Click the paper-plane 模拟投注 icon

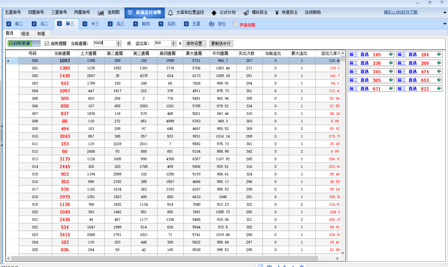(x=246, y=12)
